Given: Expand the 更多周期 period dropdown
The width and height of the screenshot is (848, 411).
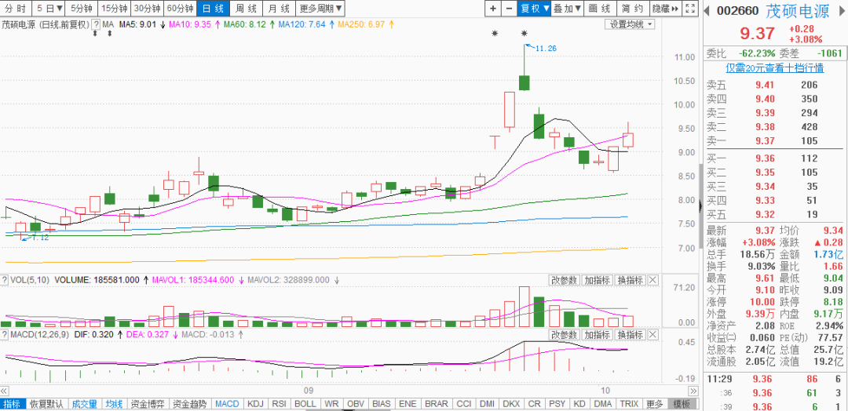Looking at the screenshot, I should coord(320,9).
